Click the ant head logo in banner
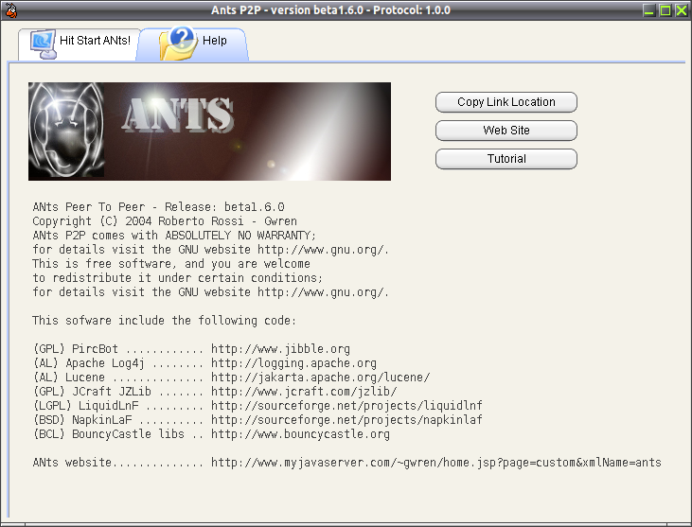692x527 pixels. click(x=66, y=131)
